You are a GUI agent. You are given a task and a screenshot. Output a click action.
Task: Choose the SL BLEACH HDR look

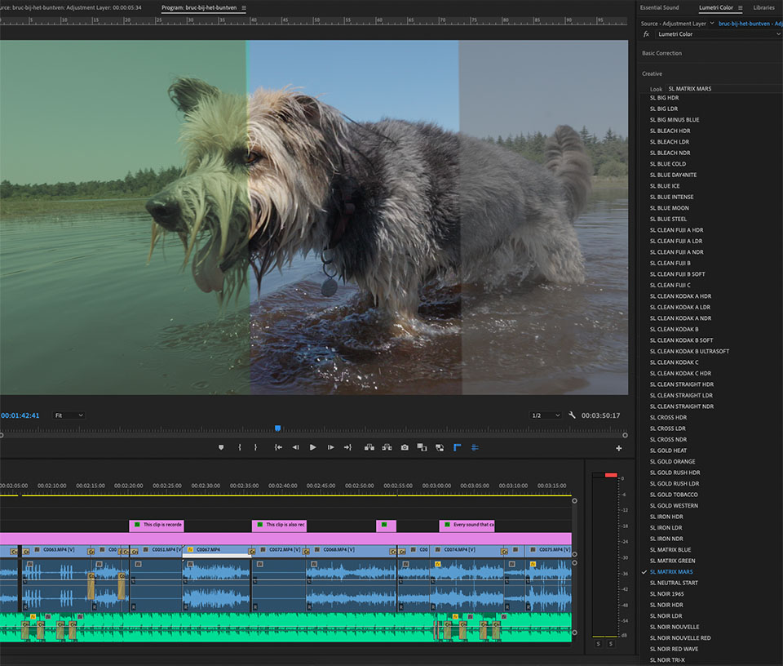pyautogui.click(x=670, y=131)
